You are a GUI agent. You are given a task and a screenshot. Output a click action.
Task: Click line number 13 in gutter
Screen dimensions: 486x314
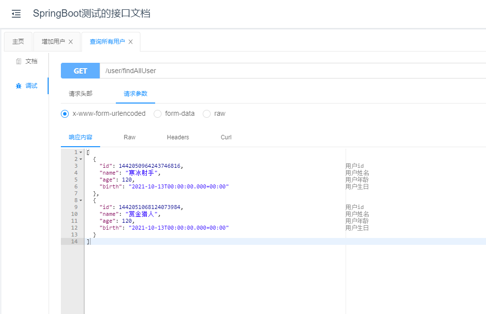[75, 235]
